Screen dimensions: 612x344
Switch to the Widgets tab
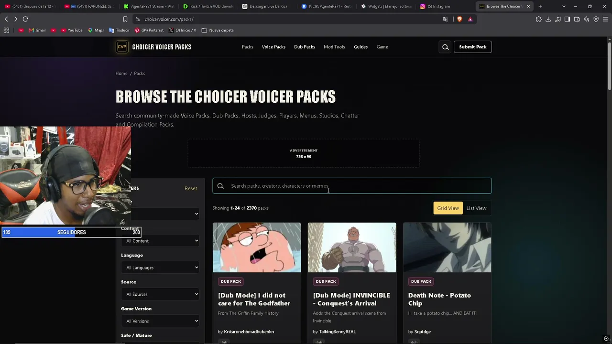tap(386, 6)
